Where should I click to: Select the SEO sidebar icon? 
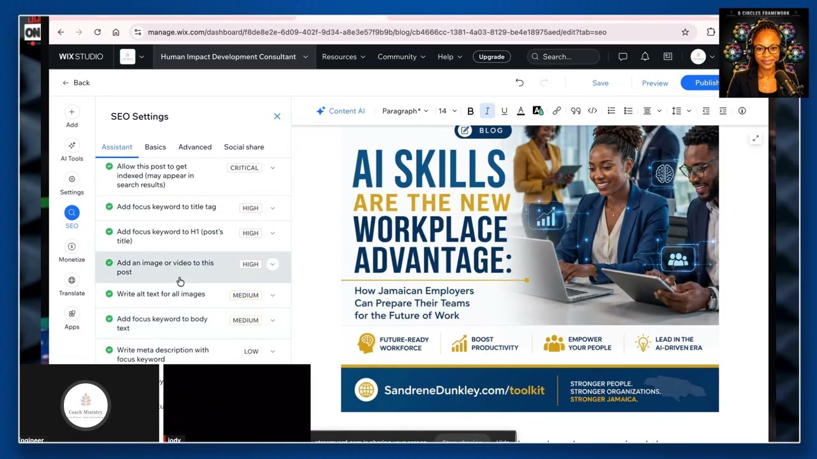71,217
